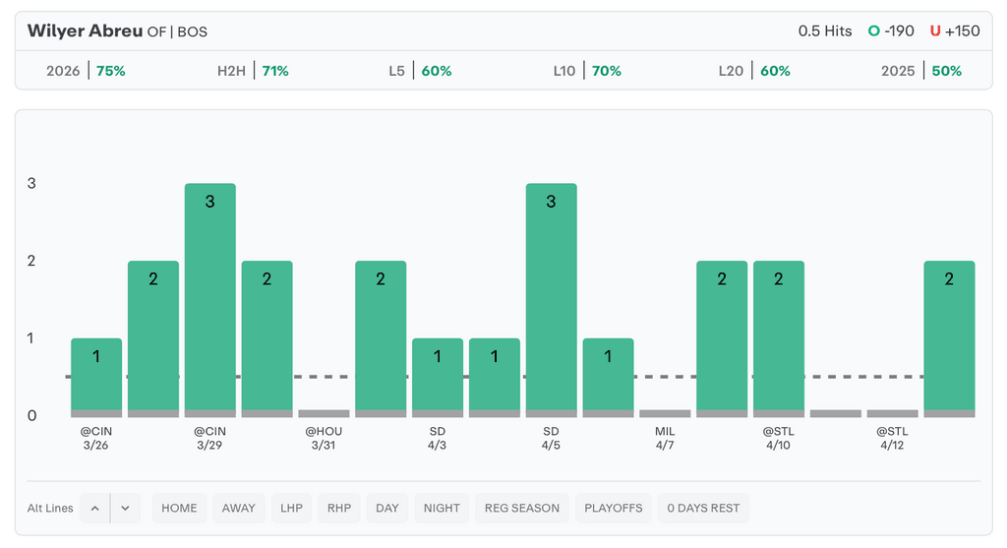Filter by DAY games
The width and height of the screenshot is (1007, 548).
click(x=387, y=508)
